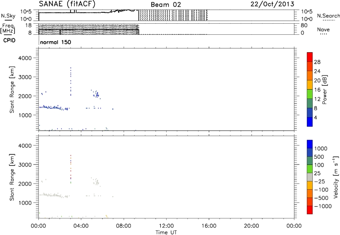Click the '-500' Velocity colorbar label

coord(321,198)
